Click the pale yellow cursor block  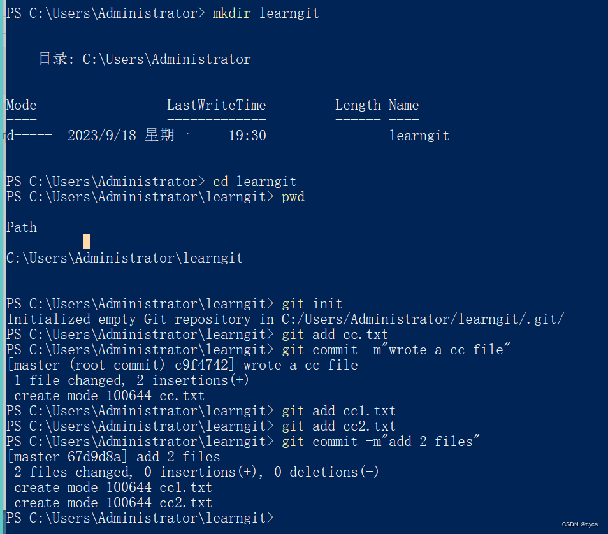click(x=87, y=242)
